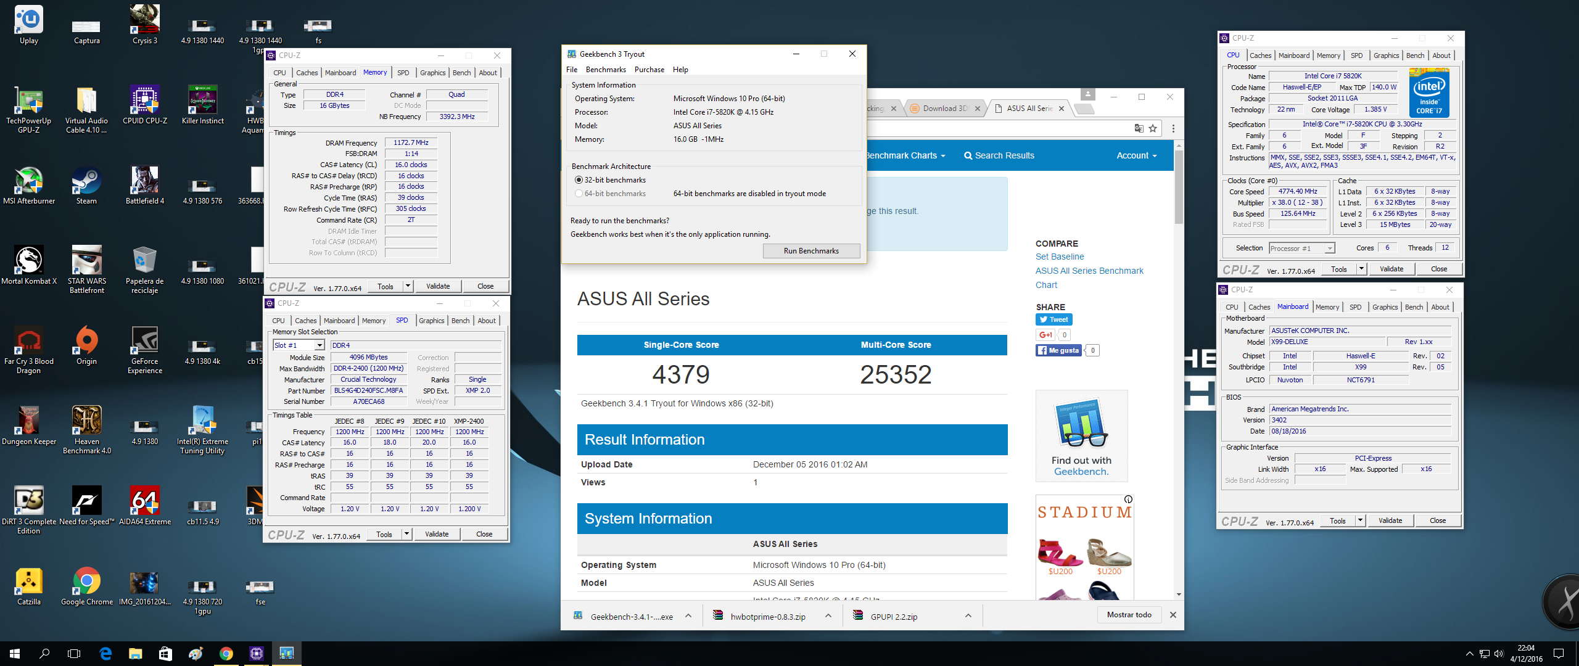Expand Geekbench-3.4.1 download options chevron

pos(688,615)
